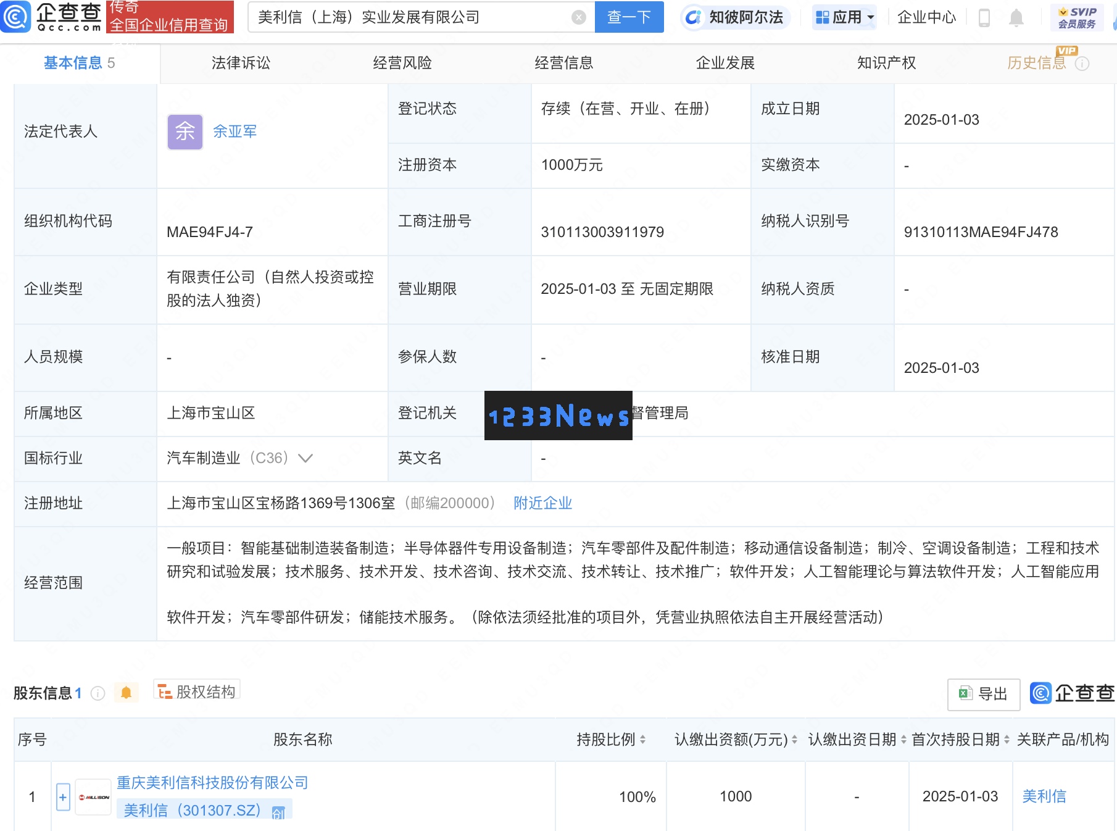Select 营业期限 value 2025-01-03 至 无固定期限
This screenshot has height=831, width=1117.
(627, 289)
